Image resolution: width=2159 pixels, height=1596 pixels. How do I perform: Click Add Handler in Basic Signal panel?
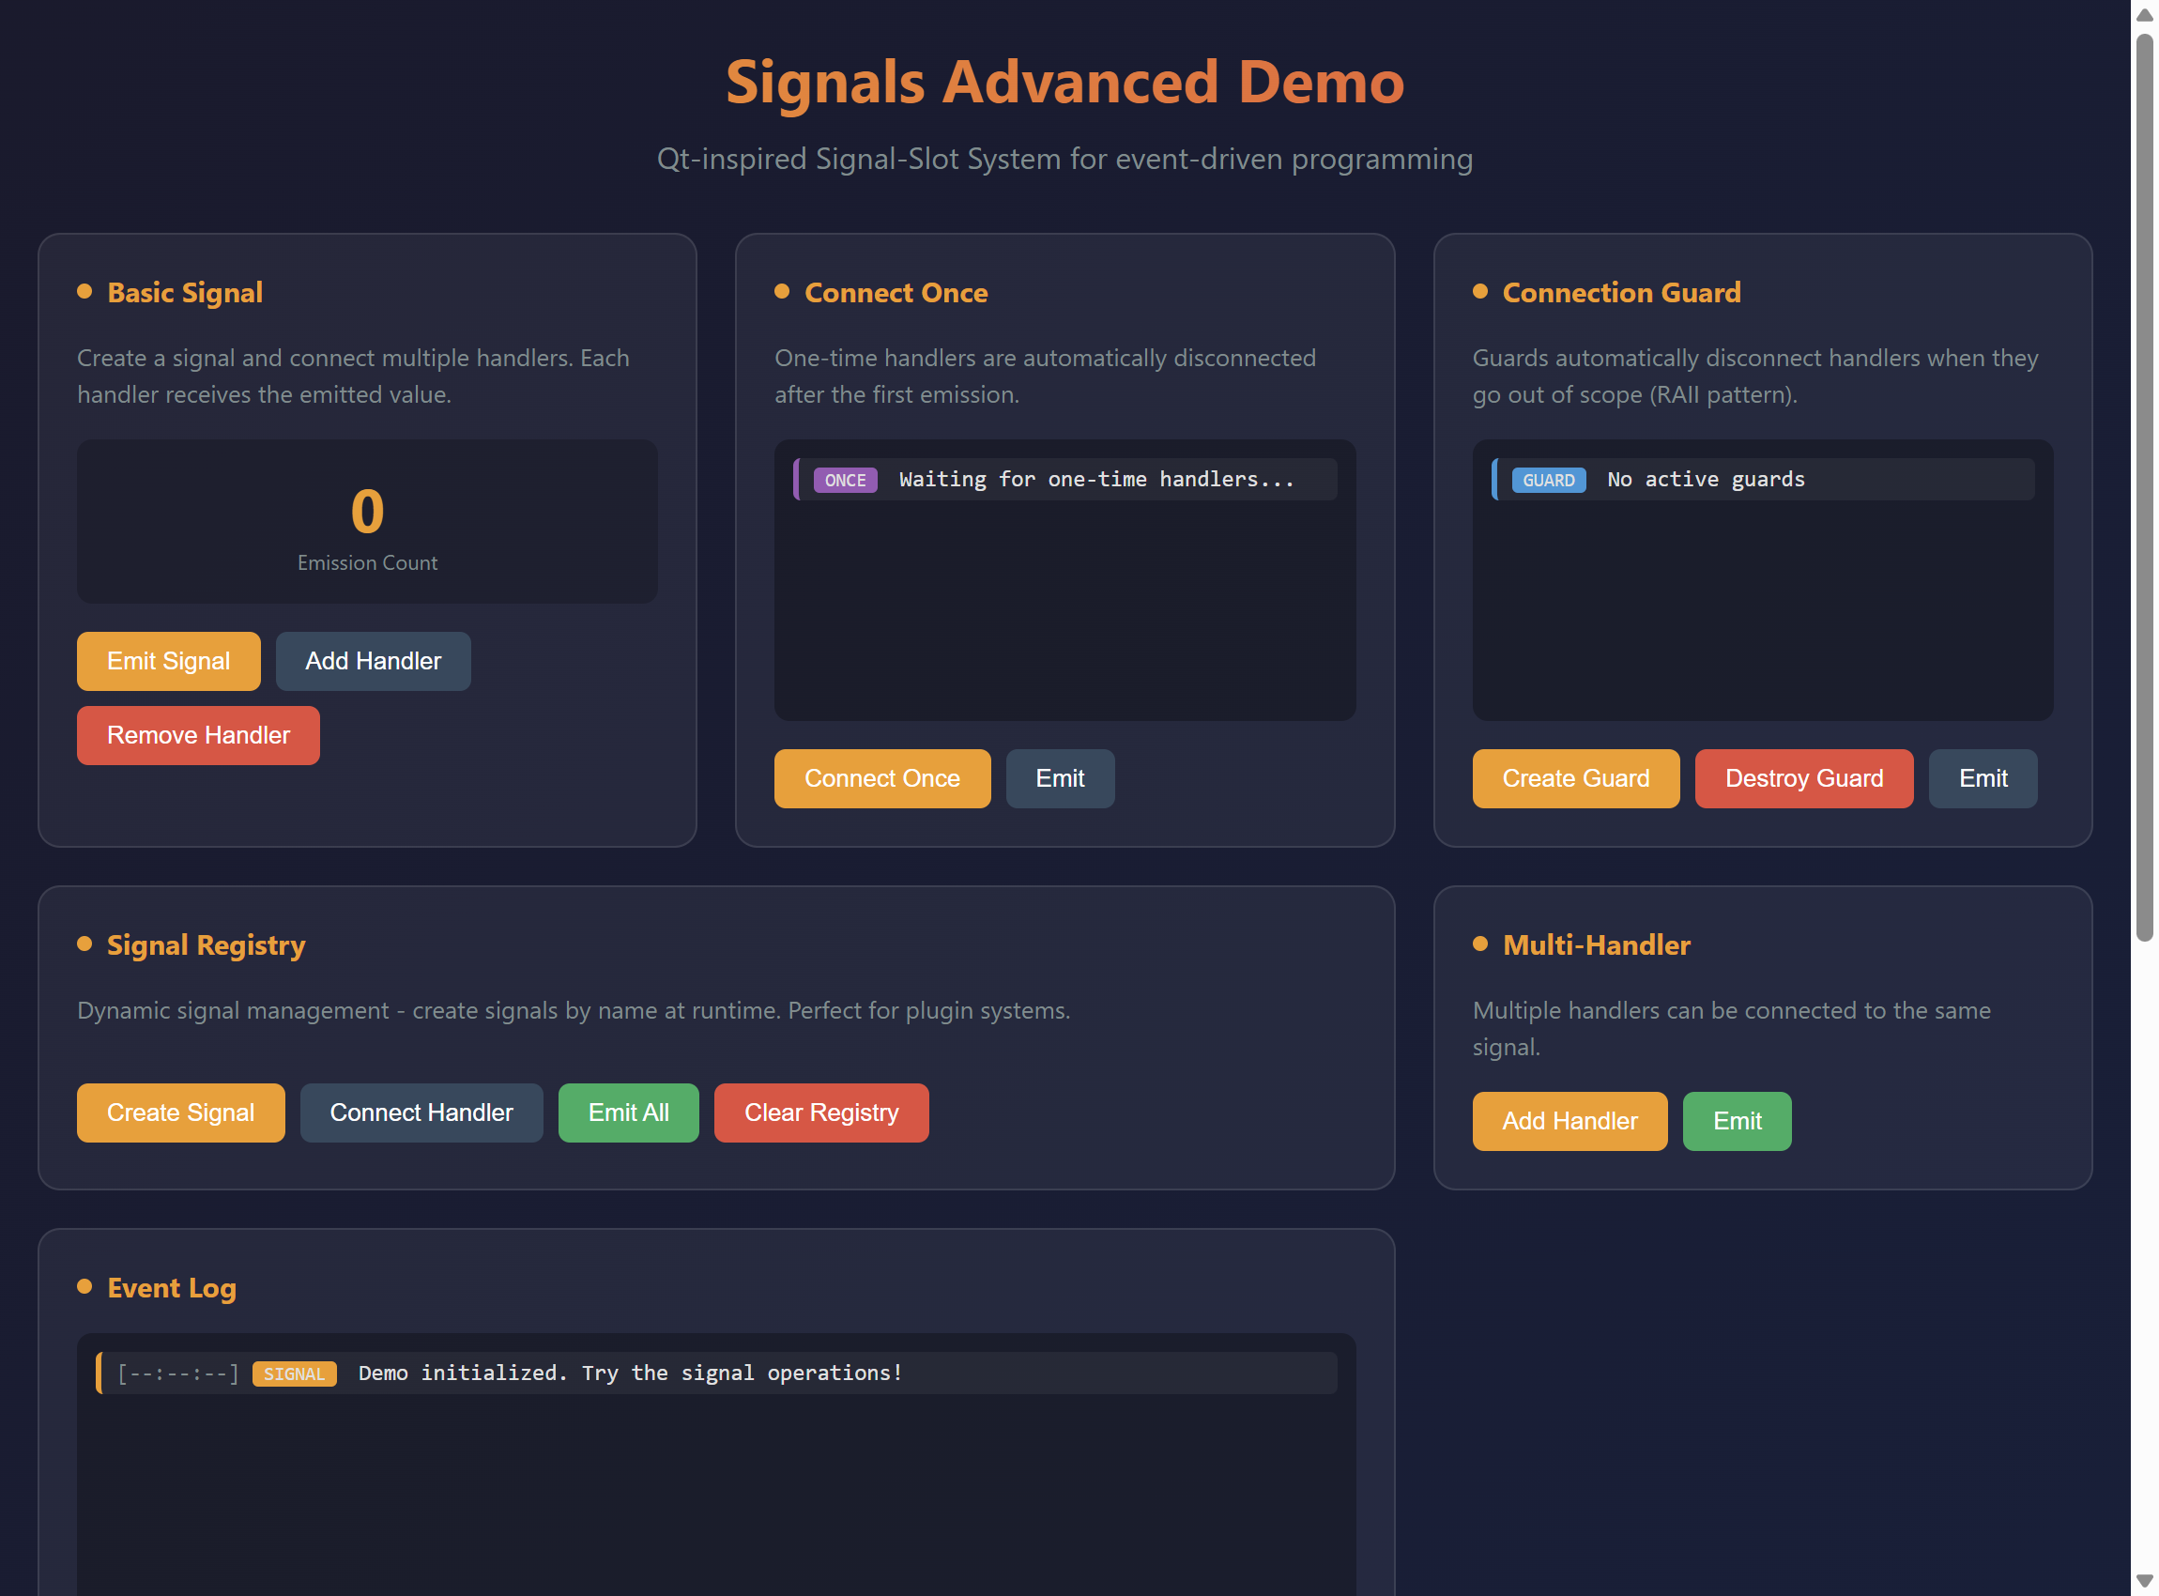pyautogui.click(x=373, y=661)
